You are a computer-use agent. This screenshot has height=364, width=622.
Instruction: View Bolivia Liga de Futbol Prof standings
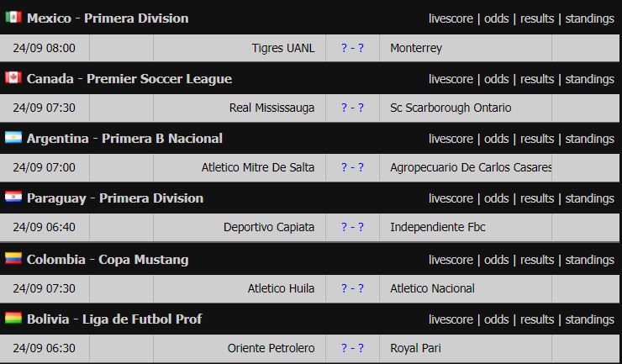tap(589, 319)
